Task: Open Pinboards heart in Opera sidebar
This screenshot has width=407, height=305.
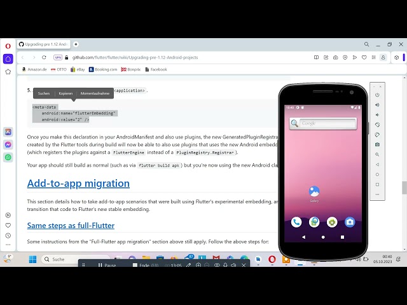Action: tap(8, 225)
